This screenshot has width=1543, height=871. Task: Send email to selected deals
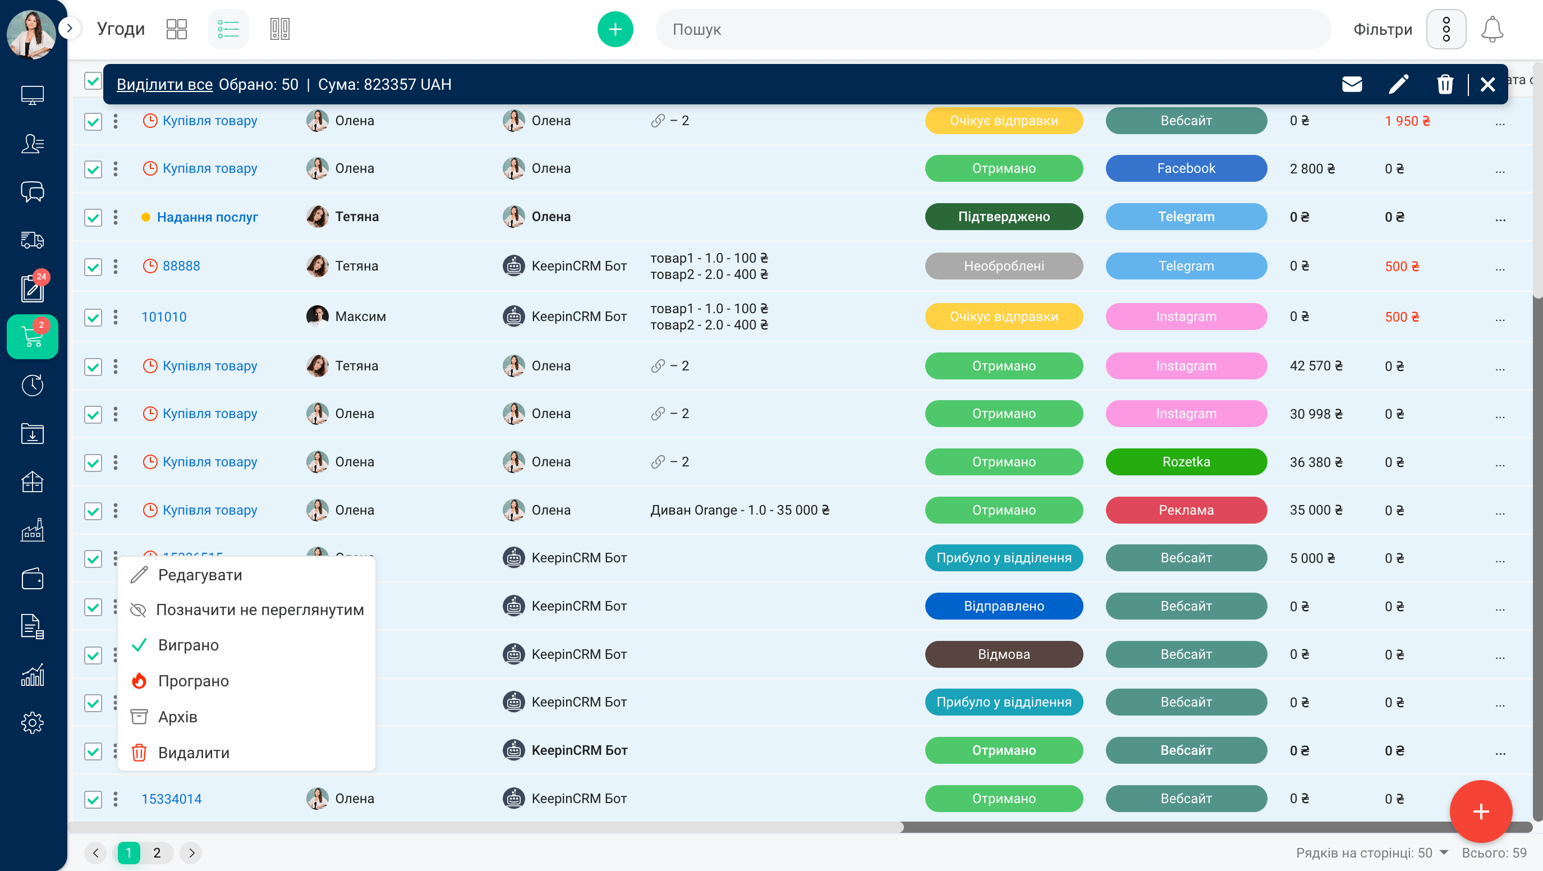(1352, 85)
